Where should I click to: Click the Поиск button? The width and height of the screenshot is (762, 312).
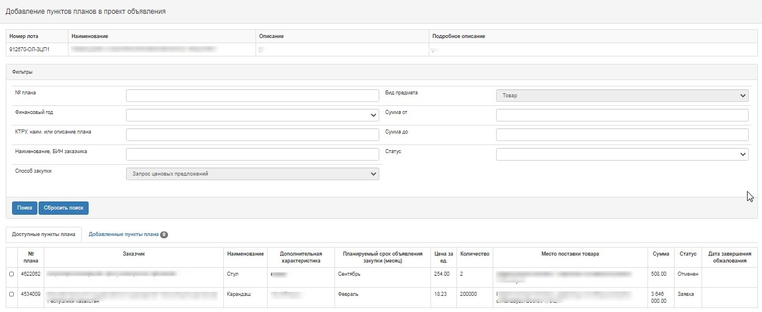tap(25, 208)
